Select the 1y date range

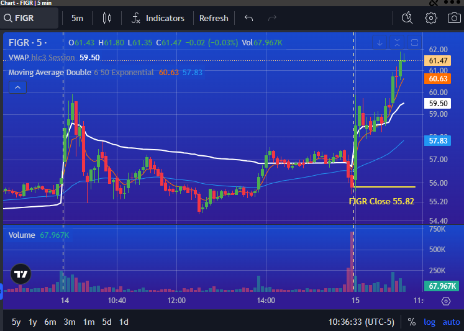point(32,322)
